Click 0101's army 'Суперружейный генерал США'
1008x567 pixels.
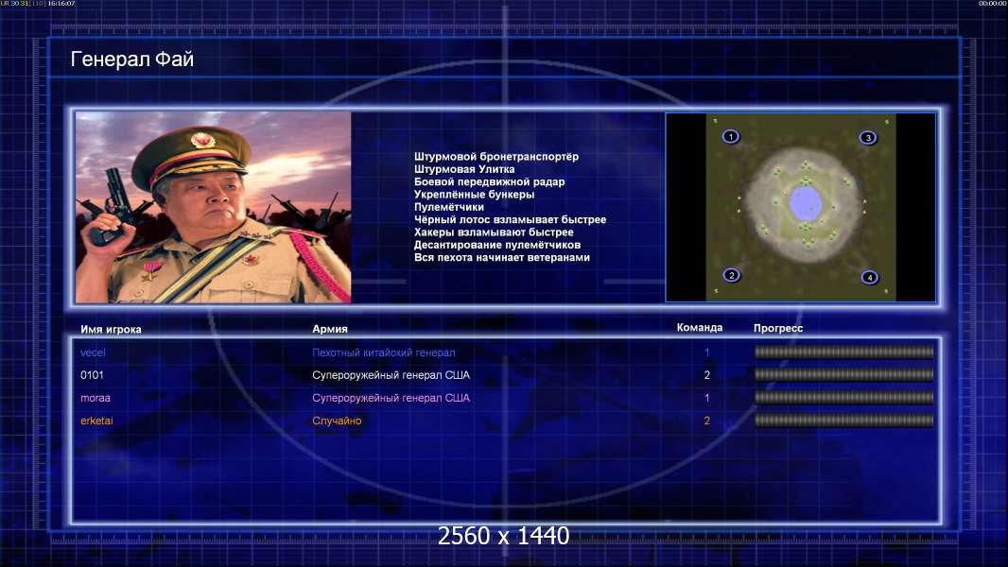coord(391,375)
